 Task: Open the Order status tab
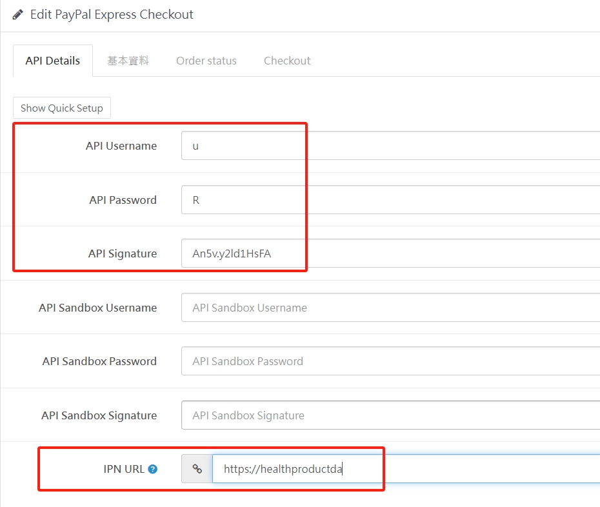coord(206,61)
